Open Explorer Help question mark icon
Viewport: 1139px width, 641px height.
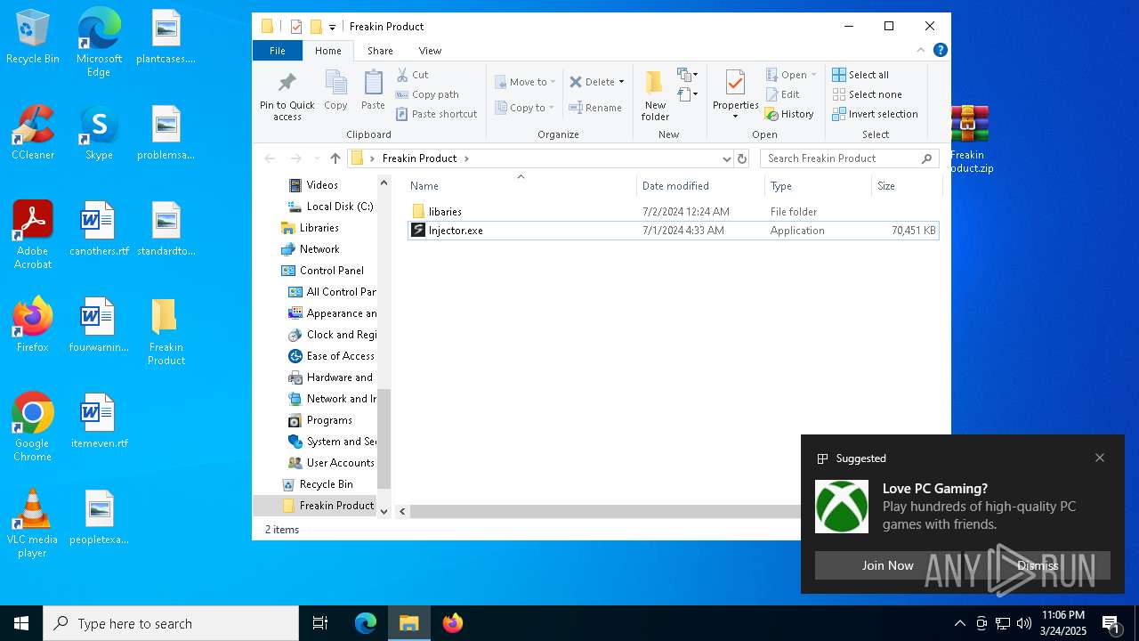tap(940, 50)
